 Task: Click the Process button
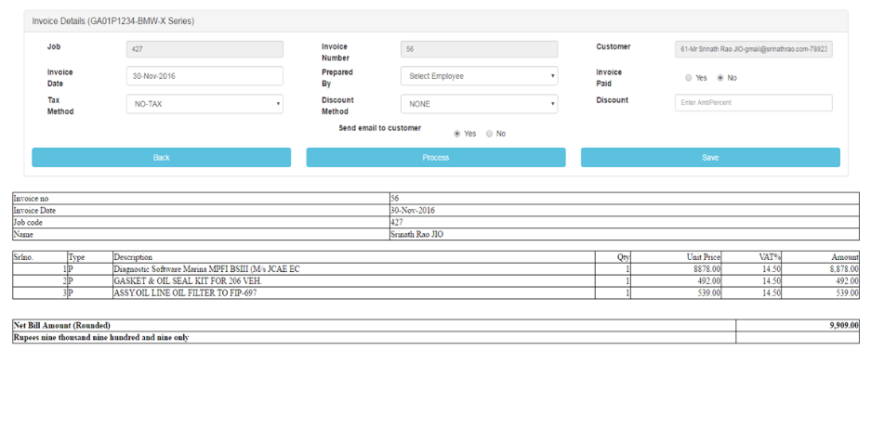[435, 158]
